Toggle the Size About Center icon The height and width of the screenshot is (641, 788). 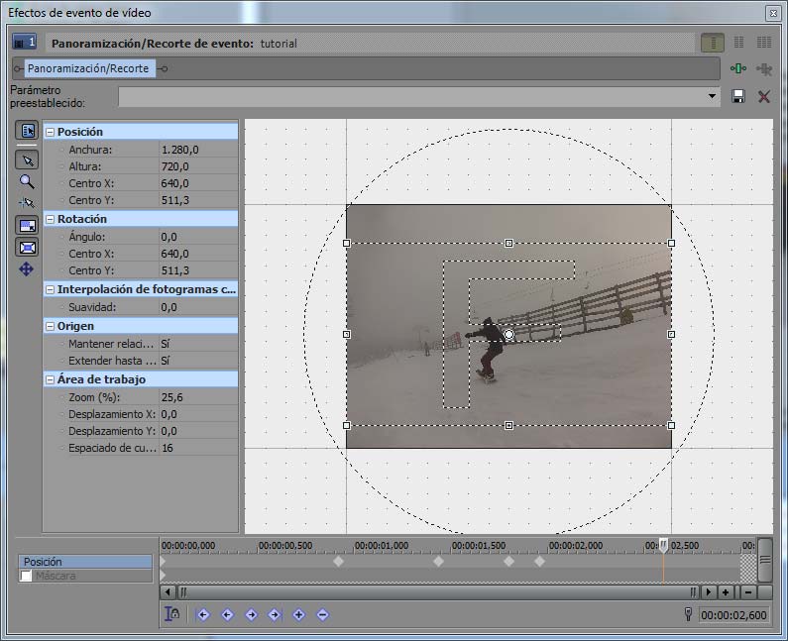tap(27, 248)
